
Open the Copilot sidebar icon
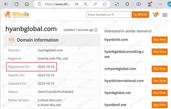tap(169, 4)
